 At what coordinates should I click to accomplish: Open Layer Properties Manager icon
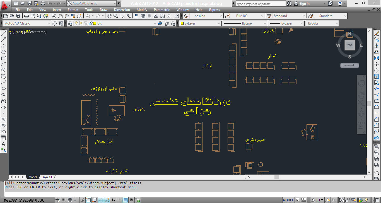click(70, 23)
